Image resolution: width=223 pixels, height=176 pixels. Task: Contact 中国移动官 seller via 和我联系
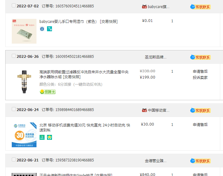(x=200, y=110)
